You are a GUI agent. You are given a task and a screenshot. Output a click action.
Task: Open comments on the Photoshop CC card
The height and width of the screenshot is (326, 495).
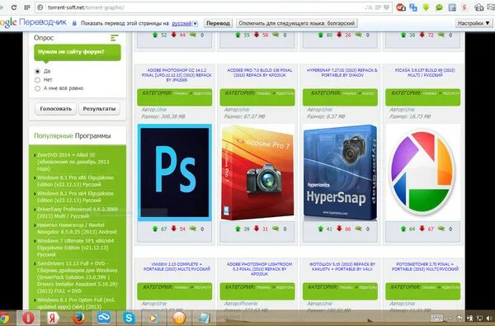(x=192, y=229)
